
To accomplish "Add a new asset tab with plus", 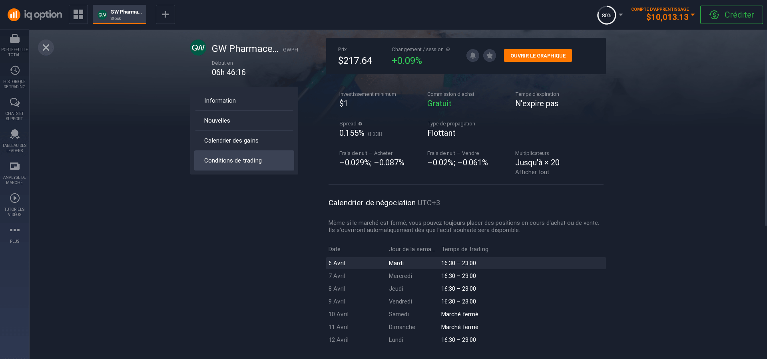I will [x=165, y=14].
